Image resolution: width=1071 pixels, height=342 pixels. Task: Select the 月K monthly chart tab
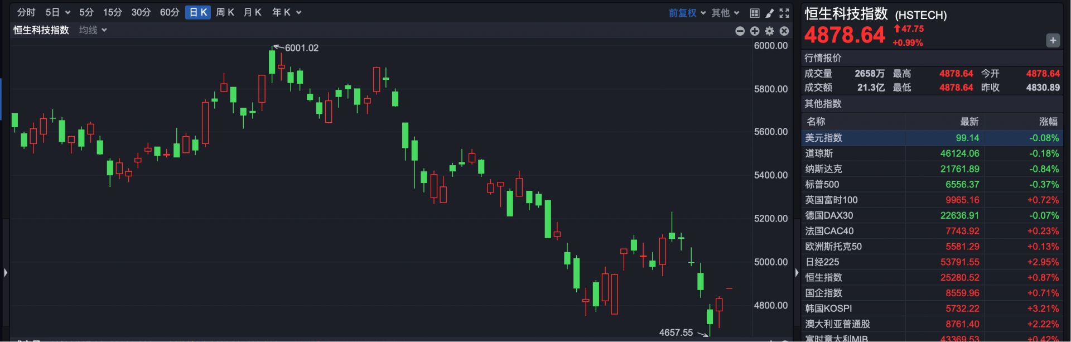pyautogui.click(x=252, y=12)
